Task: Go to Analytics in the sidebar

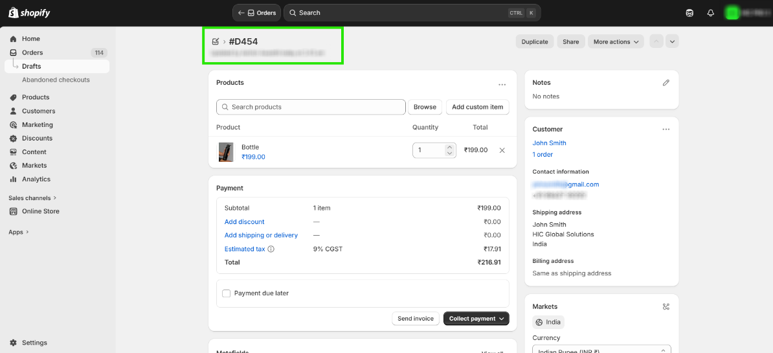Action: pyautogui.click(x=36, y=179)
